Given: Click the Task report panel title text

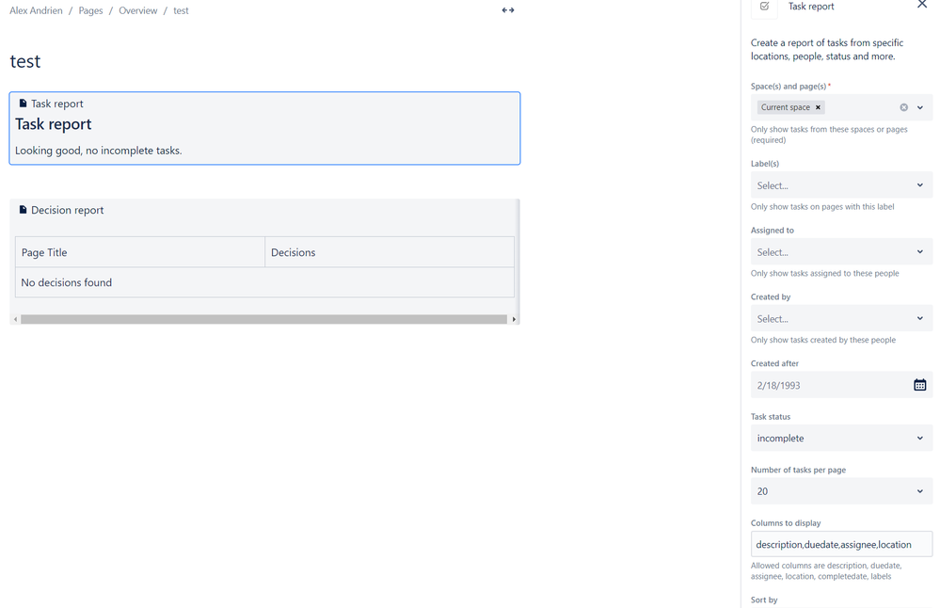Looking at the screenshot, I should (811, 7).
